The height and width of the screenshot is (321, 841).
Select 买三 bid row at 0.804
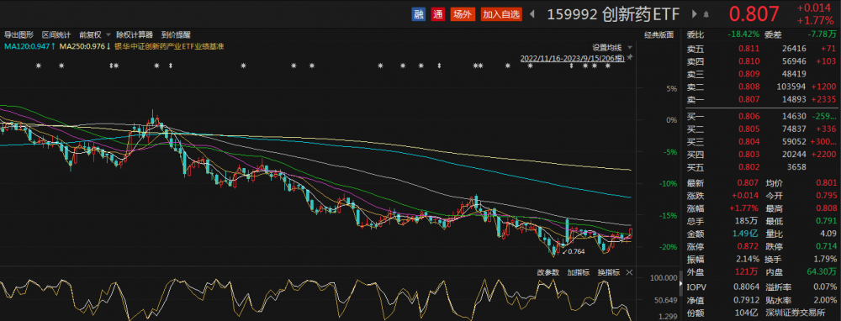click(x=763, y=142)
